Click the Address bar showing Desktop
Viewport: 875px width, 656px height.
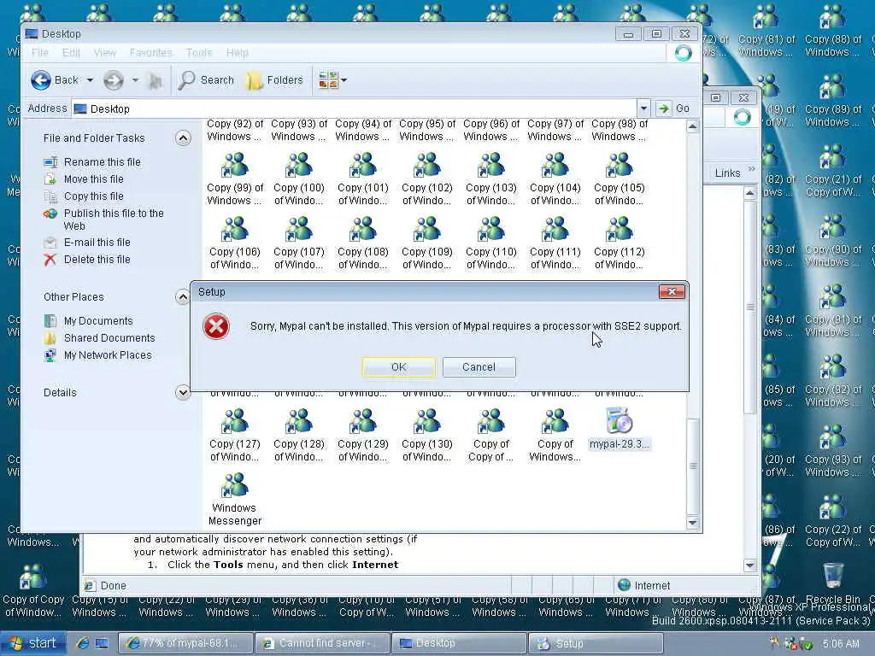[x=355, y=108]
